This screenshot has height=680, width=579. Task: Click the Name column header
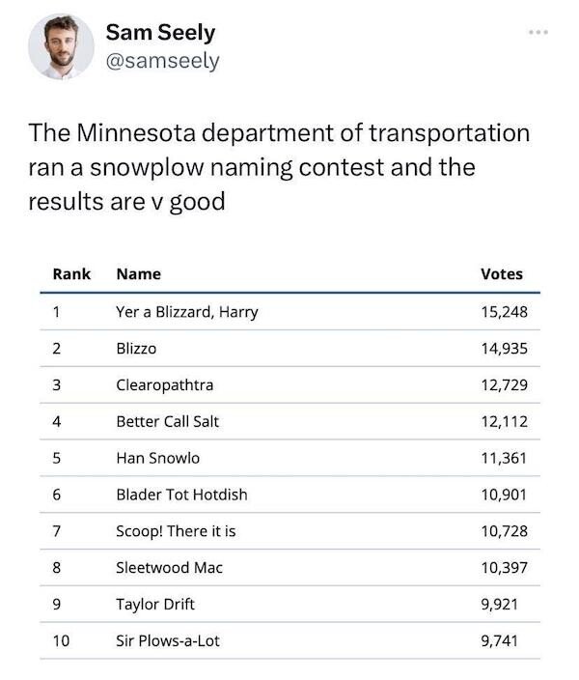tap(138, 273)
